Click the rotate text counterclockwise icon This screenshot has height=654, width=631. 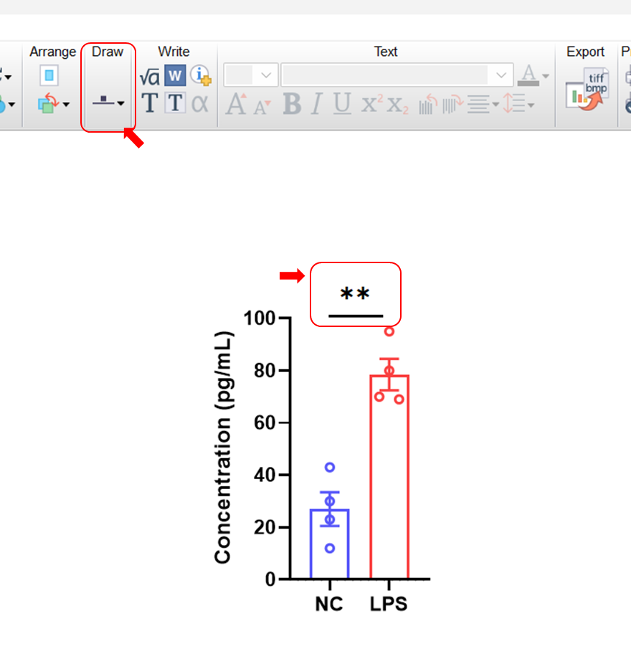coord(428,104)
